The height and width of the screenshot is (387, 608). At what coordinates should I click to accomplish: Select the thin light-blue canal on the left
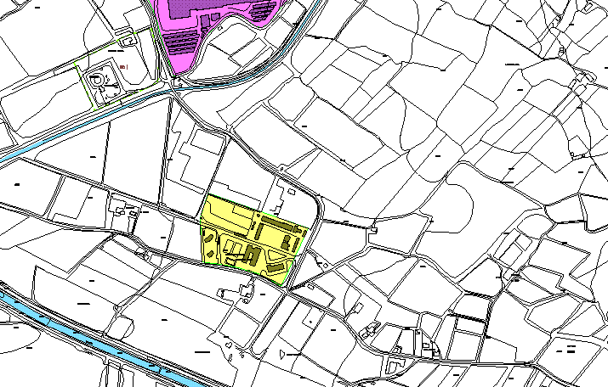51,137
